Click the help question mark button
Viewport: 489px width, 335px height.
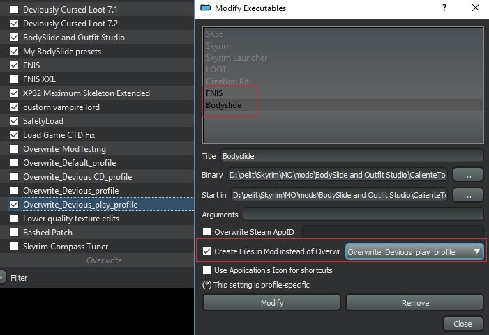coord(444,8)
